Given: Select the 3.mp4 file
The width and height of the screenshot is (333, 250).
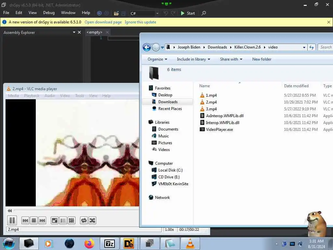Looking at the screenshot, I should pos(211,109).
